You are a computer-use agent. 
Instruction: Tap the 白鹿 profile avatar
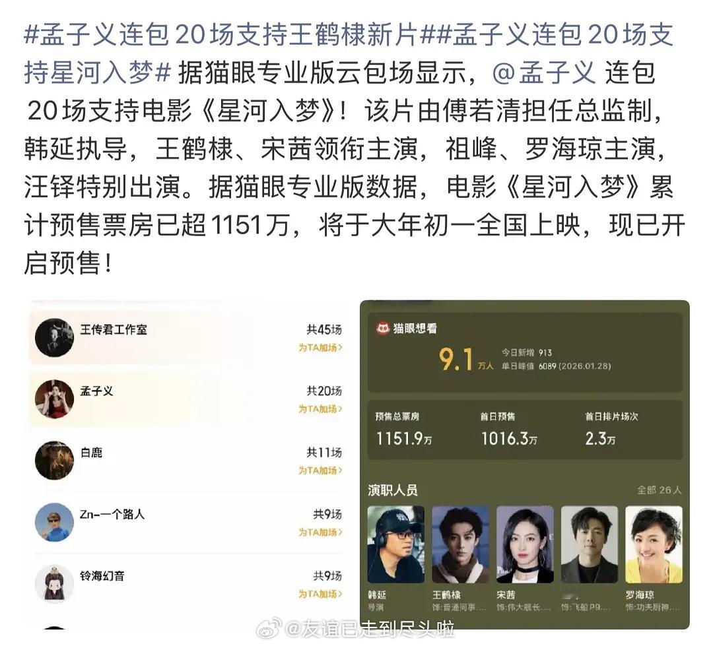click(55, 460)
